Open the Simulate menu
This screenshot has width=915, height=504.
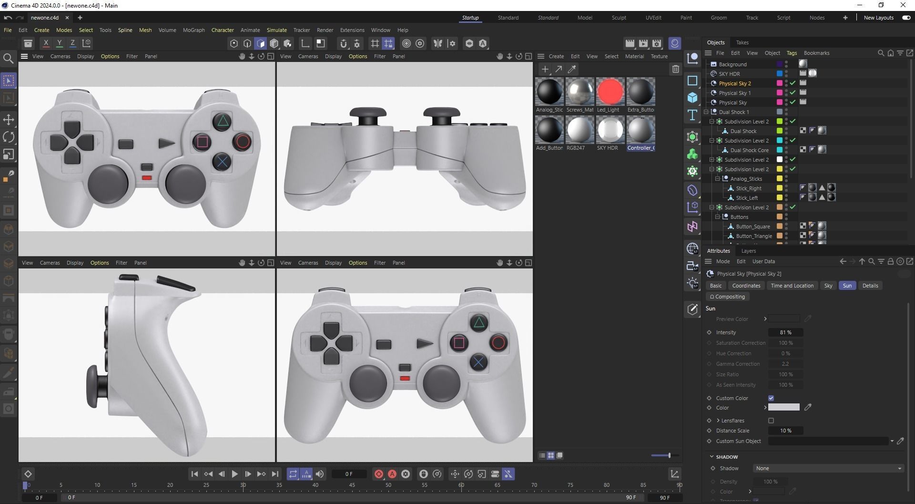pos(276,30)
